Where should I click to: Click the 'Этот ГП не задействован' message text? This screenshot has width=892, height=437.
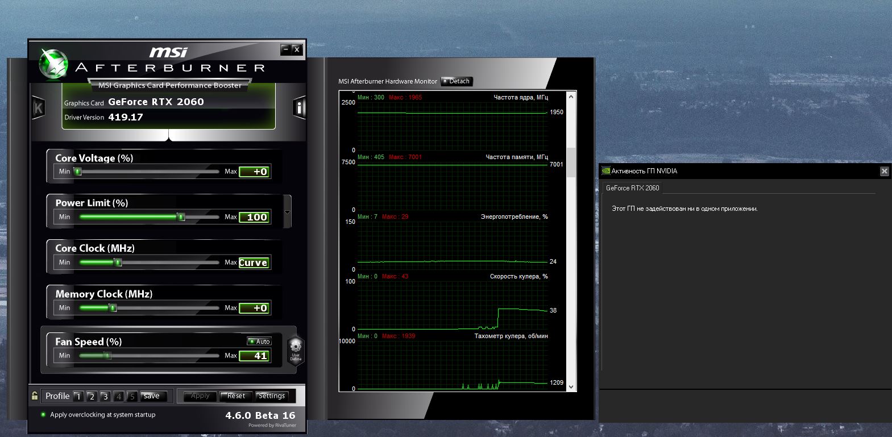click(x=684, y=209)
